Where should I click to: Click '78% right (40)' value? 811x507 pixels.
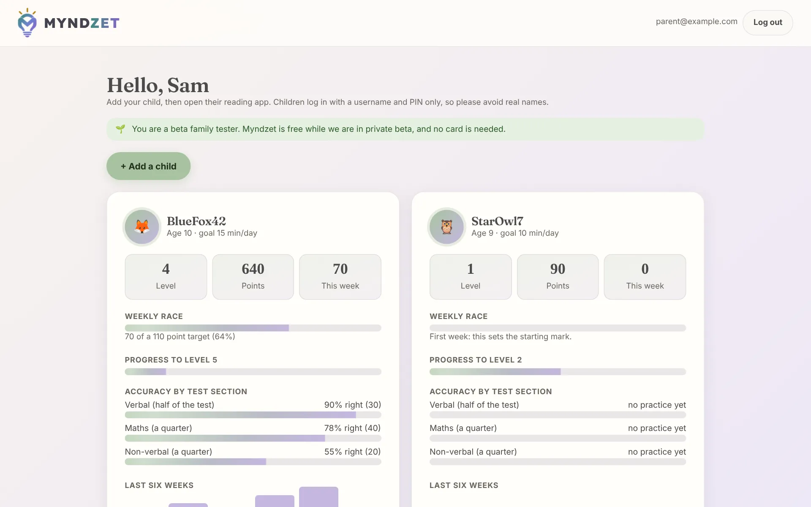(353, 428)
